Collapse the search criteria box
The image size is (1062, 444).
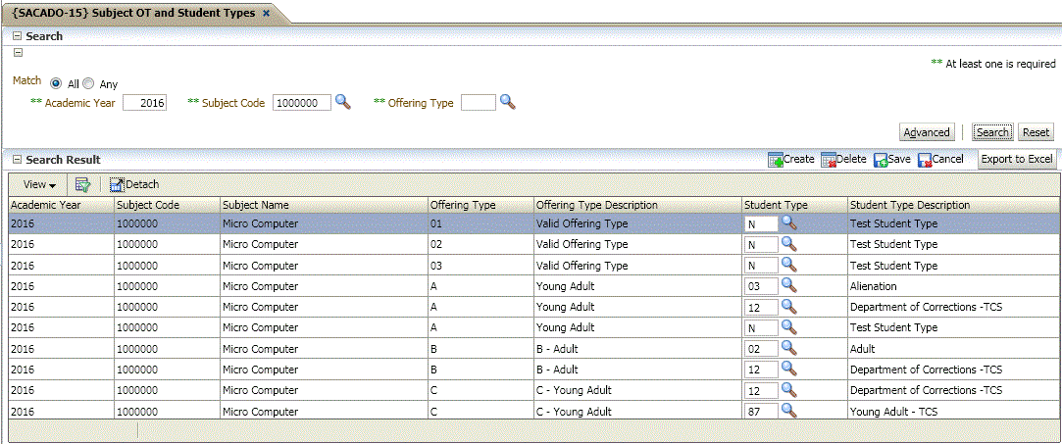point(19,53)
